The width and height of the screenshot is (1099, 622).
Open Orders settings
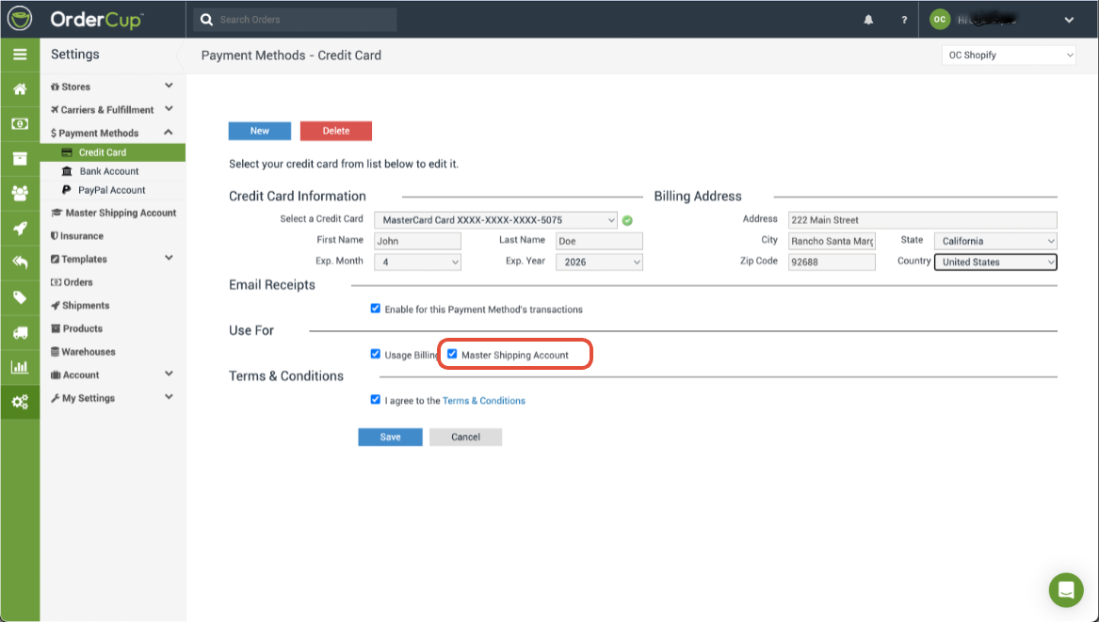(72, 282)
